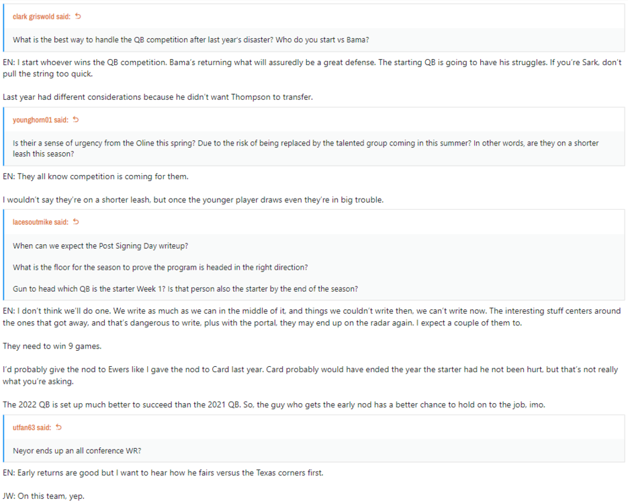
Task: Follow the "younghorn01 said:" attribution link
Action: (x=40, y=121)
